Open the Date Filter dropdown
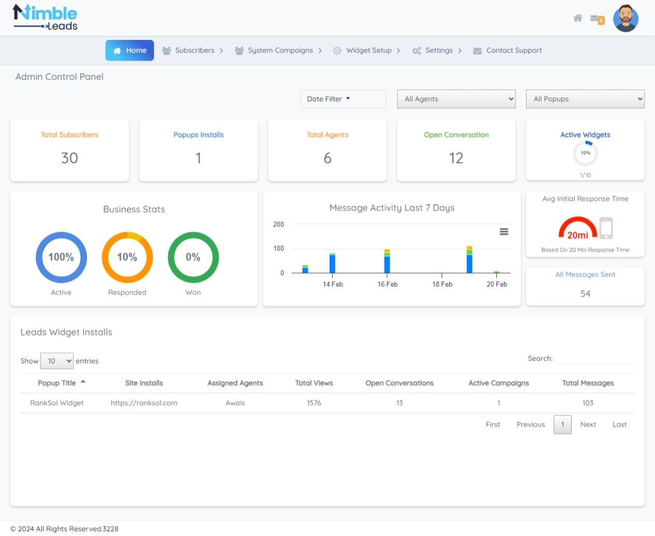 343,99
